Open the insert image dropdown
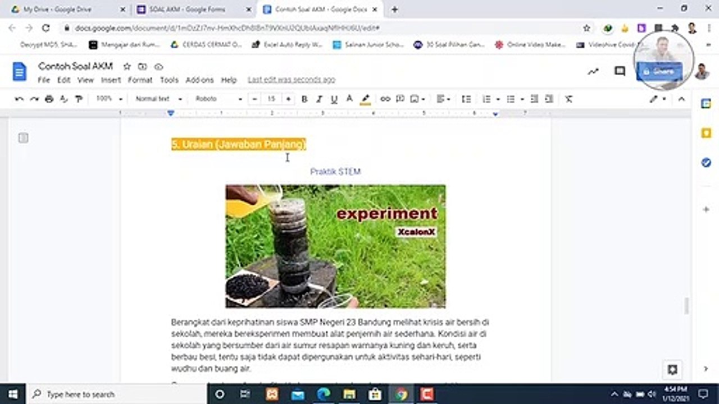The image size is (719, 404). (x=417, y=99)
